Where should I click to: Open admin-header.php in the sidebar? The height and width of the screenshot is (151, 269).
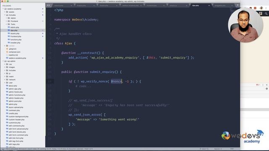coord(16,98)
